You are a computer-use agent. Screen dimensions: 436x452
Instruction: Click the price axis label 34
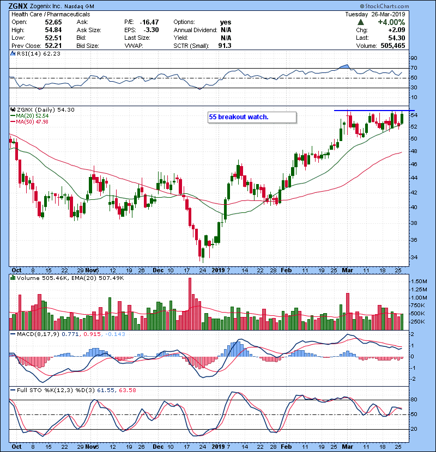click(414, 257)
